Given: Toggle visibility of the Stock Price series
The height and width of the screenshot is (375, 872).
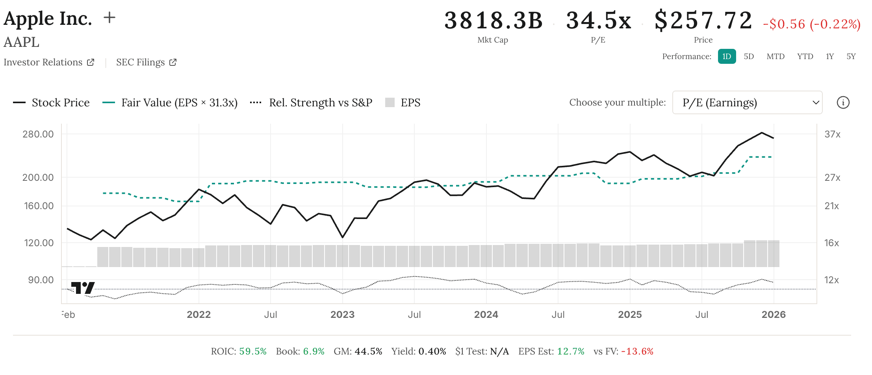Looking at the screenshot, I should point(61,102).
